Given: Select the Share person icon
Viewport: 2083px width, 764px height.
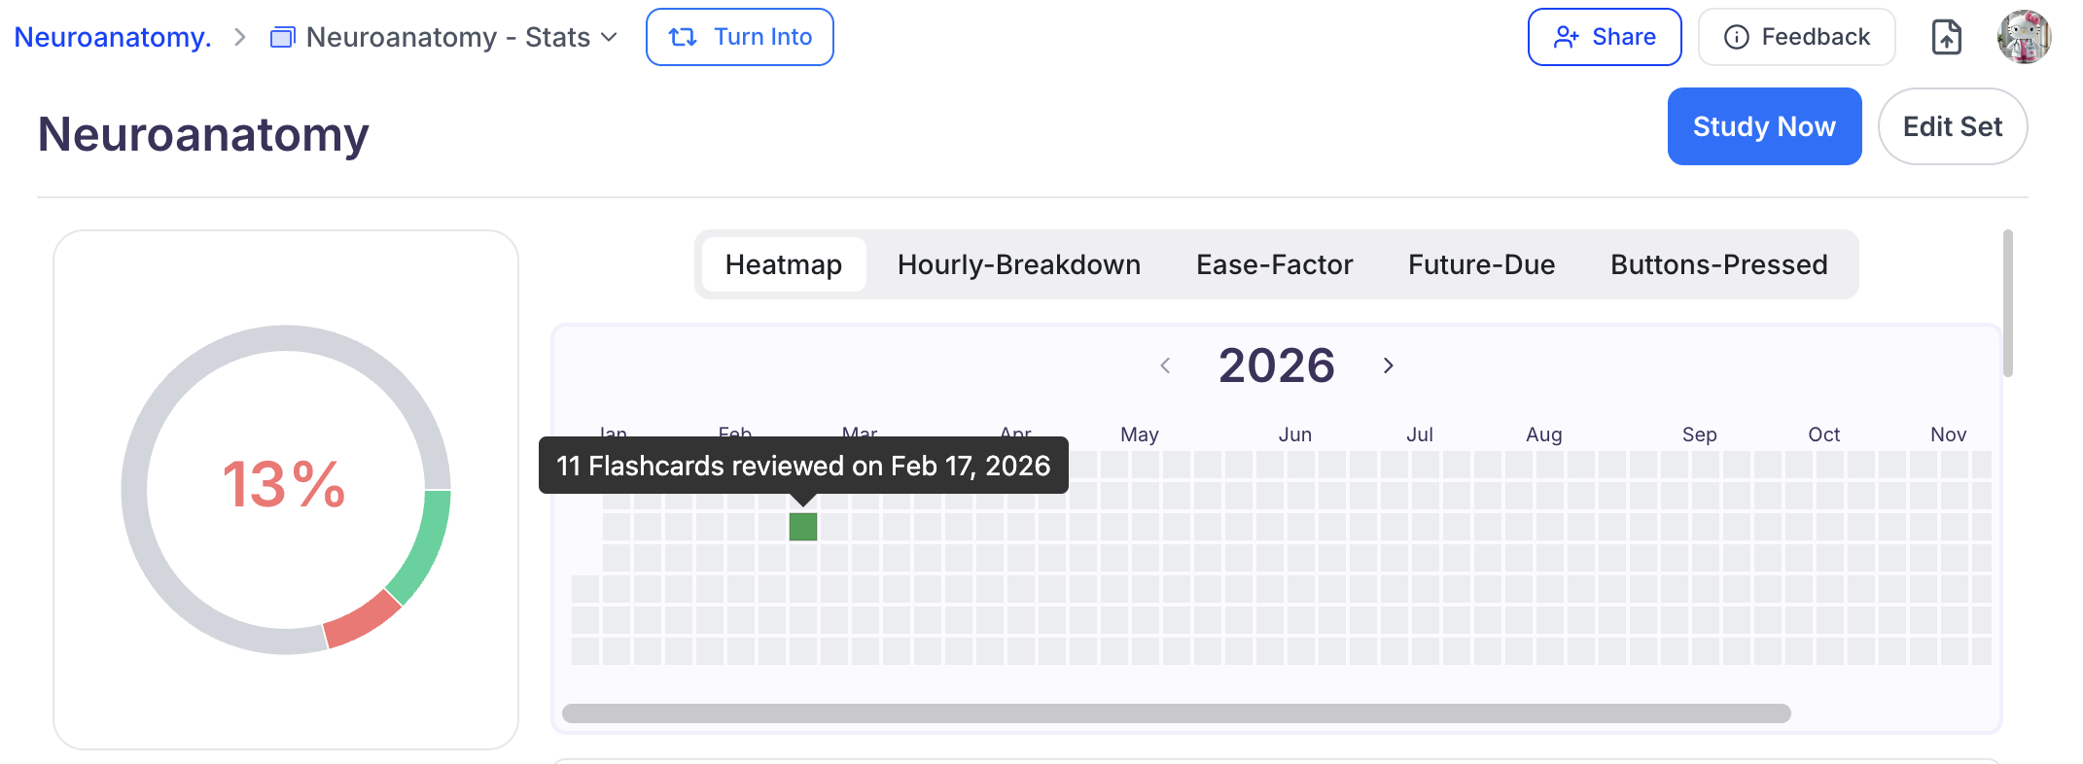Looking at the screenshot, I should [1567, 36].
